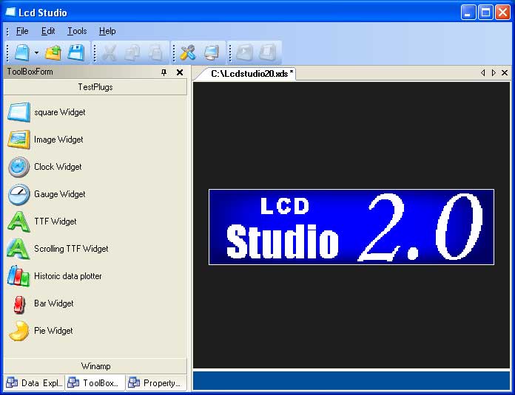Go to previous document tab arrow
Image resolution: width=515 pixels, height=395 pixels.
482,73
